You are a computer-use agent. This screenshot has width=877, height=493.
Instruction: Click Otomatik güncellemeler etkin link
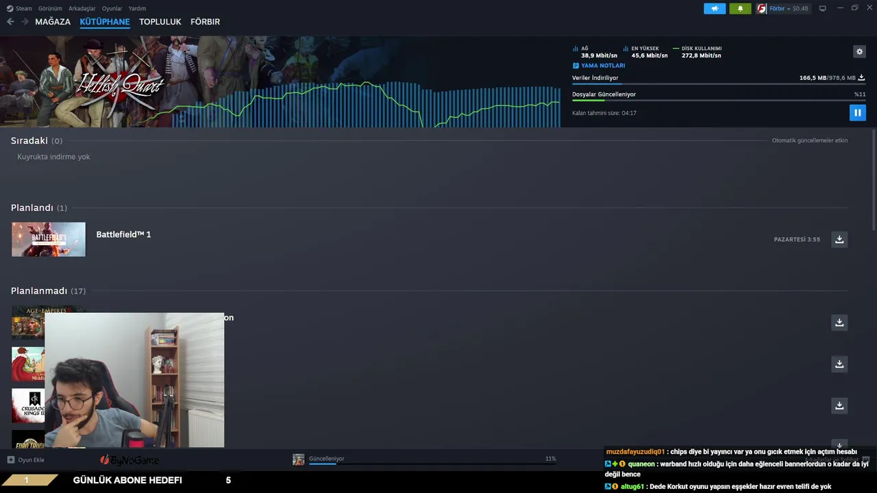pos(810,140)
